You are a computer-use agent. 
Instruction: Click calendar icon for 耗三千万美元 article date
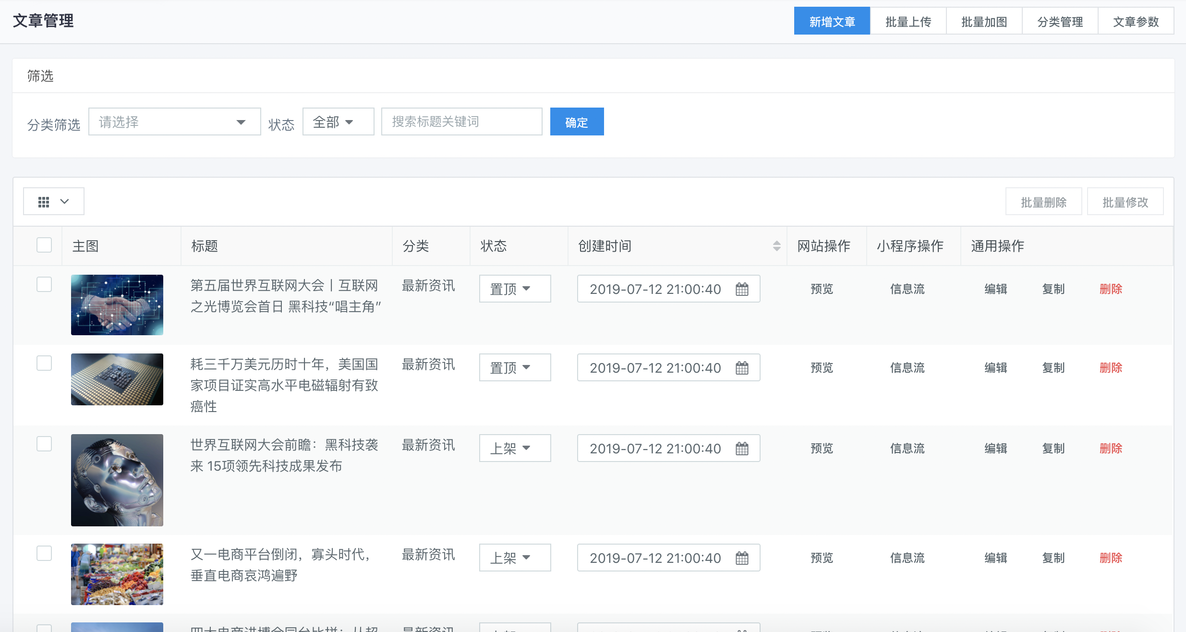click(742, 368)
